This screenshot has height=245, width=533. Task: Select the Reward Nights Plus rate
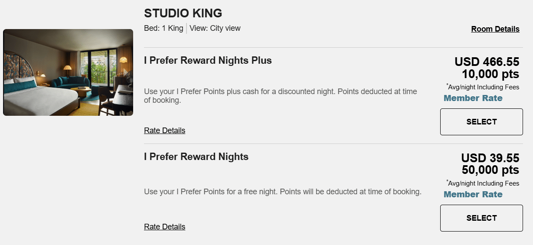pyautogui.click(x=481, y=122)
